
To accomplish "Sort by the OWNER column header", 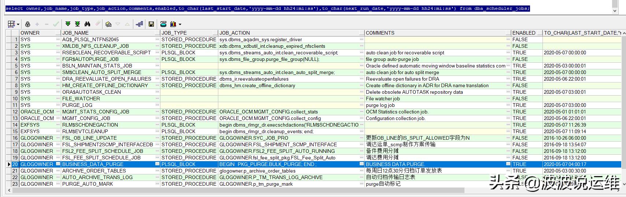I will click(x=40, y=33).
